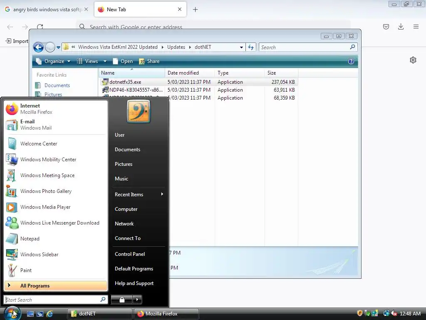
Task: Click the Firefox reload button
Action: click(x=40, y=27)
